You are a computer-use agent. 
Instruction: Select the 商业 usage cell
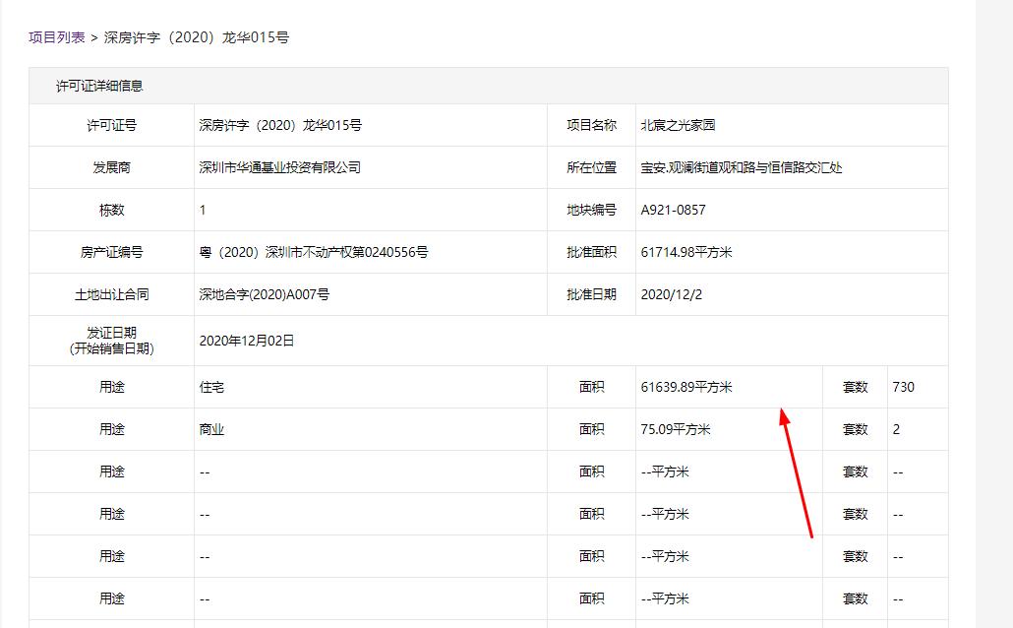[208, 428]
